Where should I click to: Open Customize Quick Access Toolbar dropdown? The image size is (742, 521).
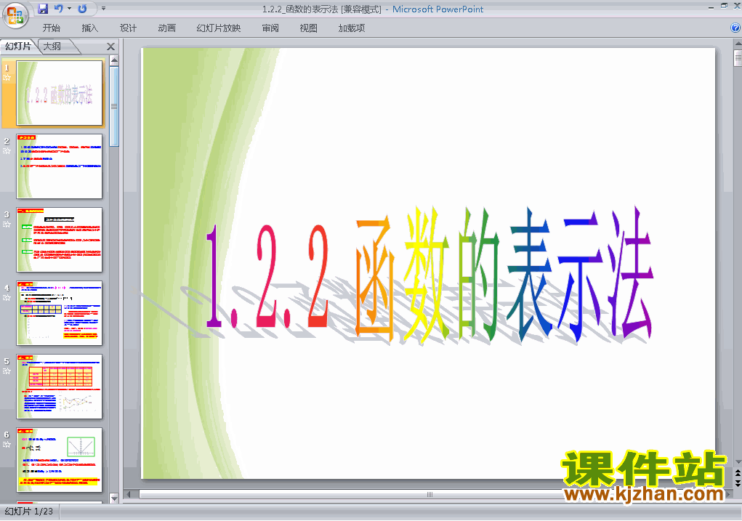(103, 9)
